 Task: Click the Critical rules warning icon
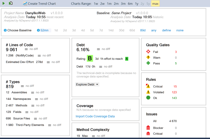coord(148,86)
